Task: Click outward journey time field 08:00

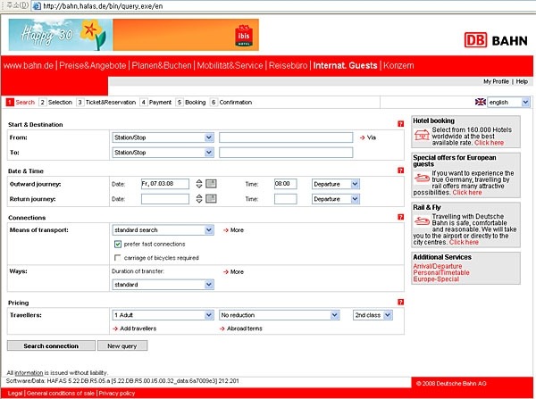Action: 286,184
